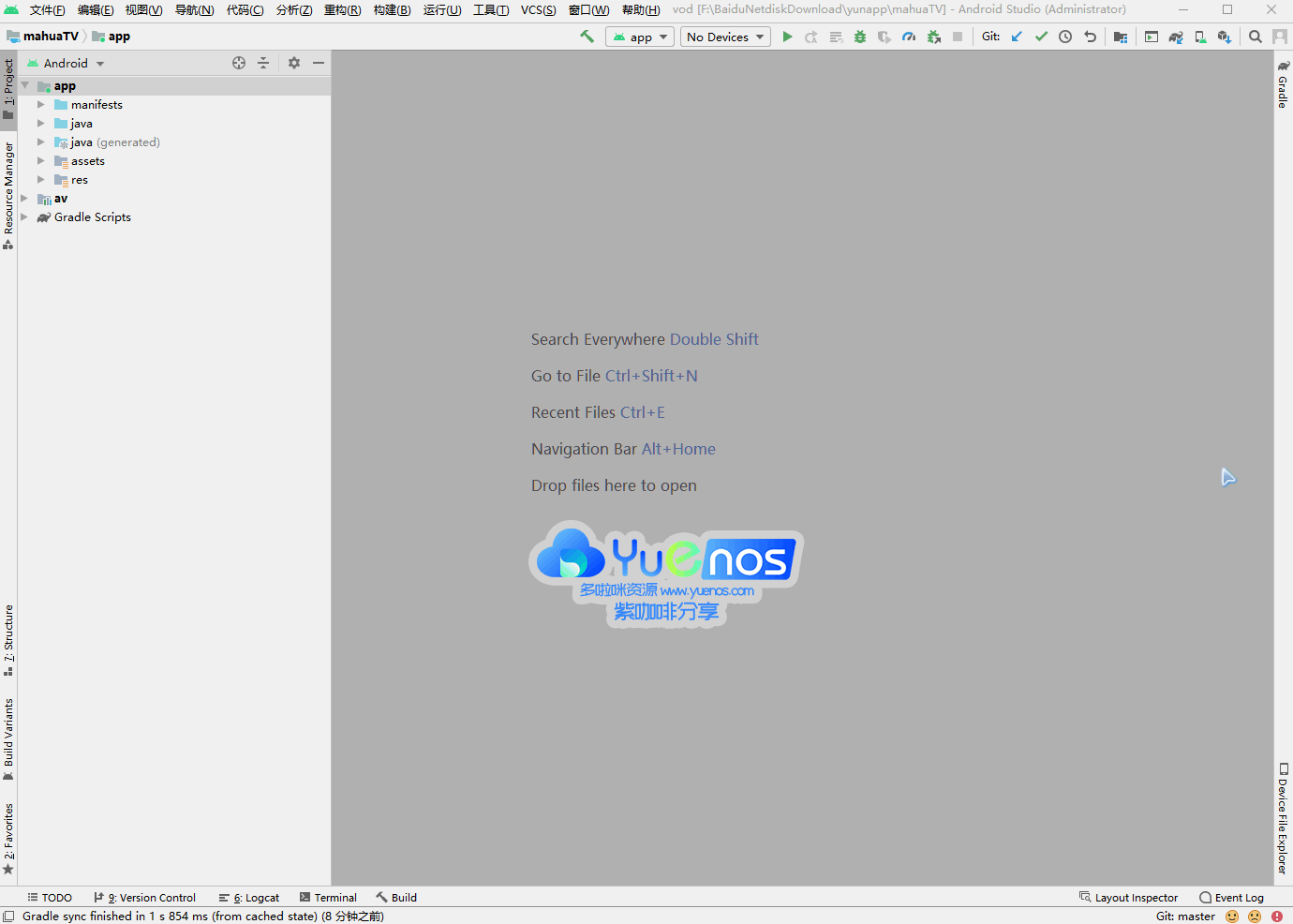The height and width of the screenshot is (924, 1293).
Task: Open Project panel settings gear
Action: (294, 63)
